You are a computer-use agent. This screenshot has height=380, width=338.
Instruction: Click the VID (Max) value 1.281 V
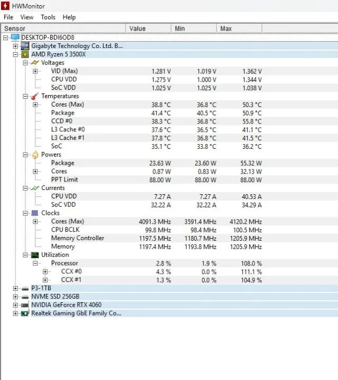[x=161, y=71]
